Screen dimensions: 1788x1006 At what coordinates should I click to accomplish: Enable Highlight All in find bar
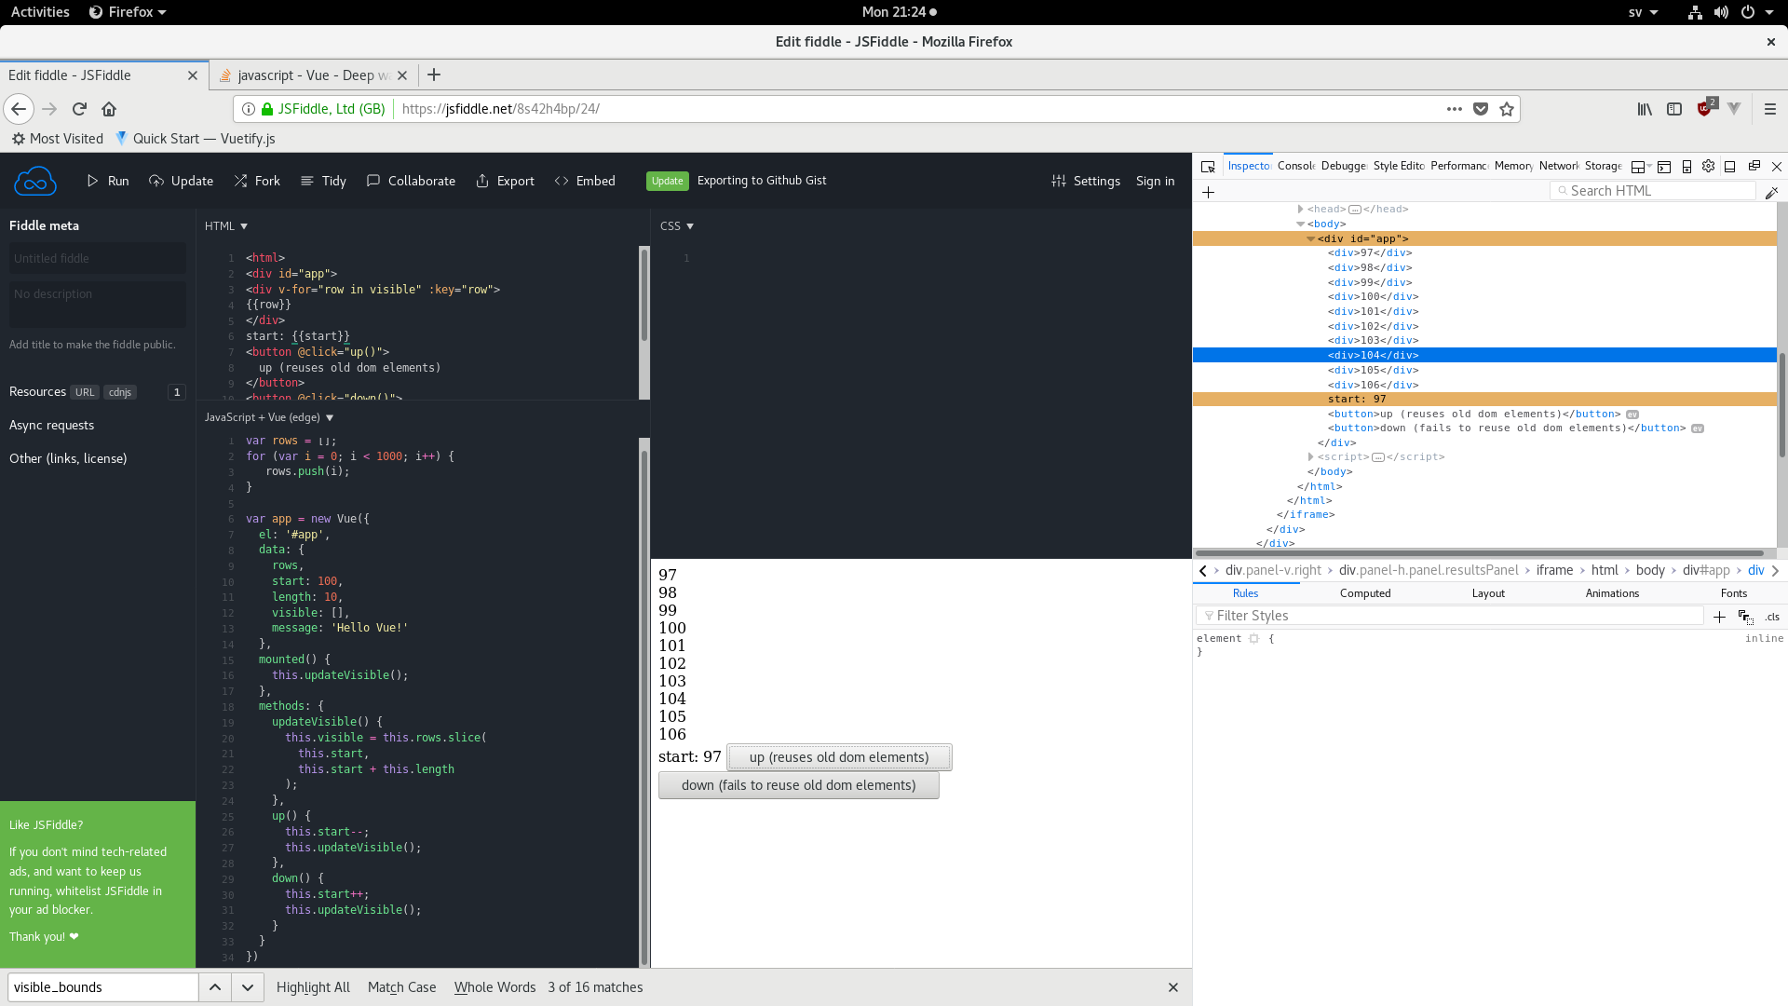313,987
